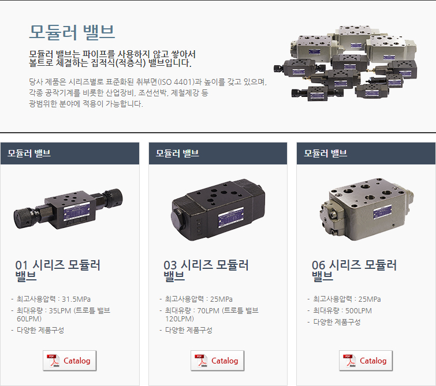Click first card's 모듈러 밸브 header bar
This screenshot has height=386, width=436.
[x=70, y=153]
